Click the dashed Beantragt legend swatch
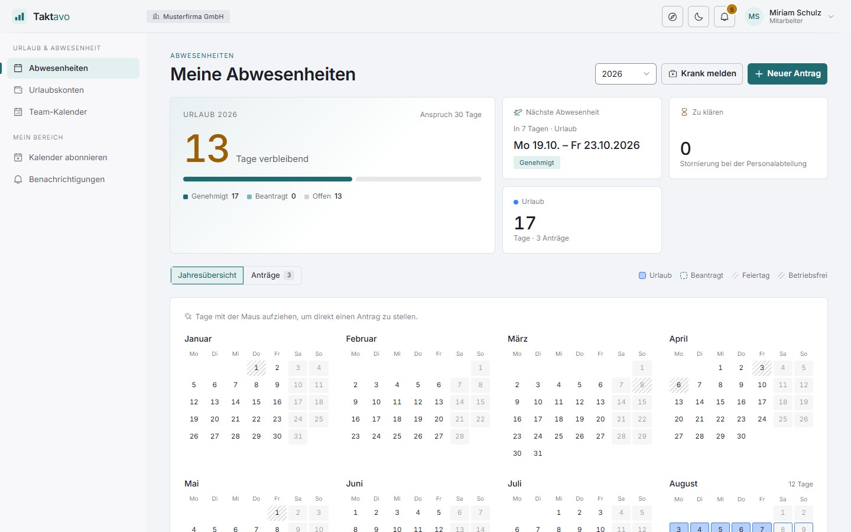The image size is (851, 532). pyautogui.click(x=684, y=275)
